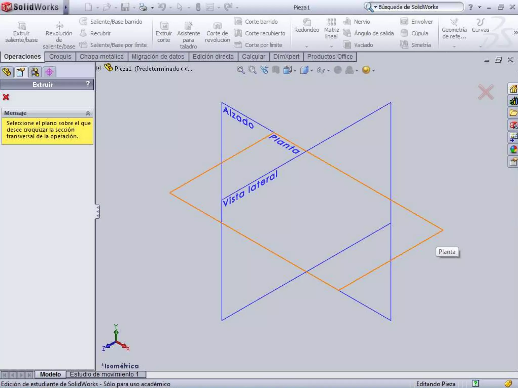Image resolution: width=518 pixels, height=388 pixels.
Task: Select the Redondeo fillet tool
Action: [307, 22]
